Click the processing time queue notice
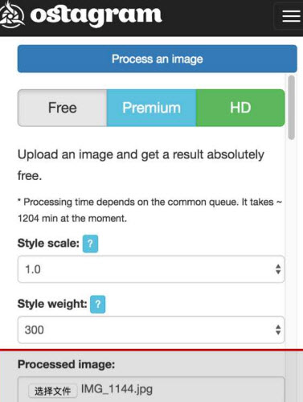303x402 pixels. pyautogui.click(x=149, y=210)
